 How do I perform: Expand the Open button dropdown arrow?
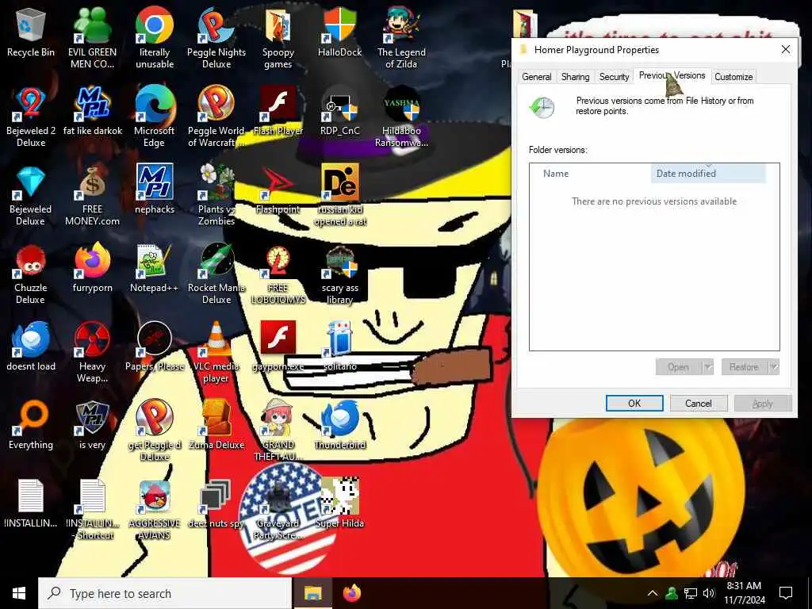point(708,367)
